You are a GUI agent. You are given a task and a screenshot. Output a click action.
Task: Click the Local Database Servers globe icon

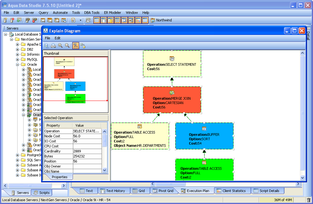pos(12,34)
